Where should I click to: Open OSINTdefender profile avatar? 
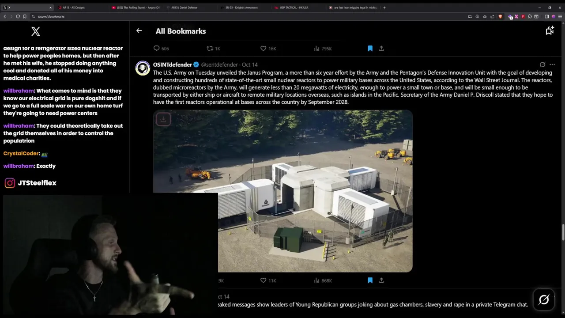pos(143,68)
